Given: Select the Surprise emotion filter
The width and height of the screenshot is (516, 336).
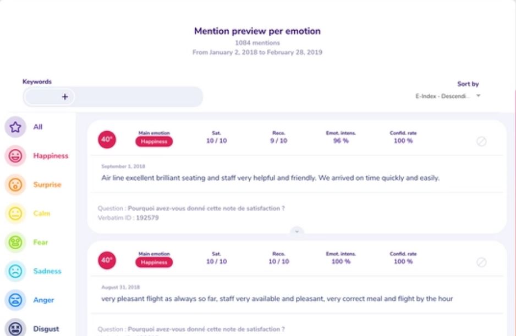Looking at the screenshot, I should click(x=47, y=184).
